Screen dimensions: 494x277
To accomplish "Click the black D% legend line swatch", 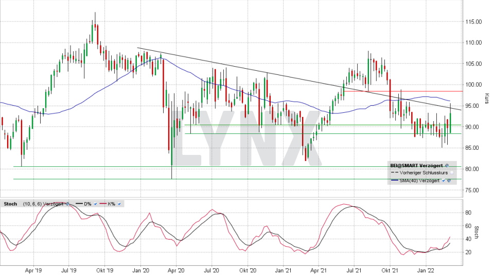I will pos(79,204).
